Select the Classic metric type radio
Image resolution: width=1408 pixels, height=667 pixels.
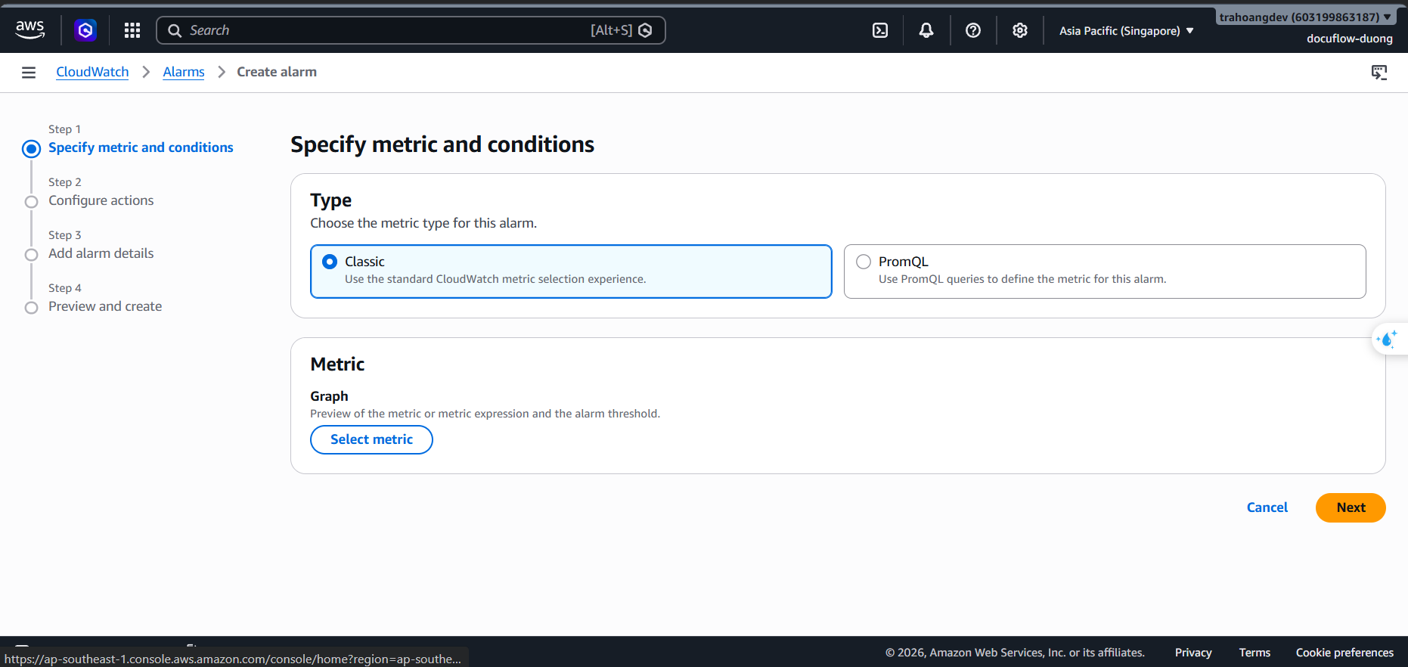tap(330, 262)
